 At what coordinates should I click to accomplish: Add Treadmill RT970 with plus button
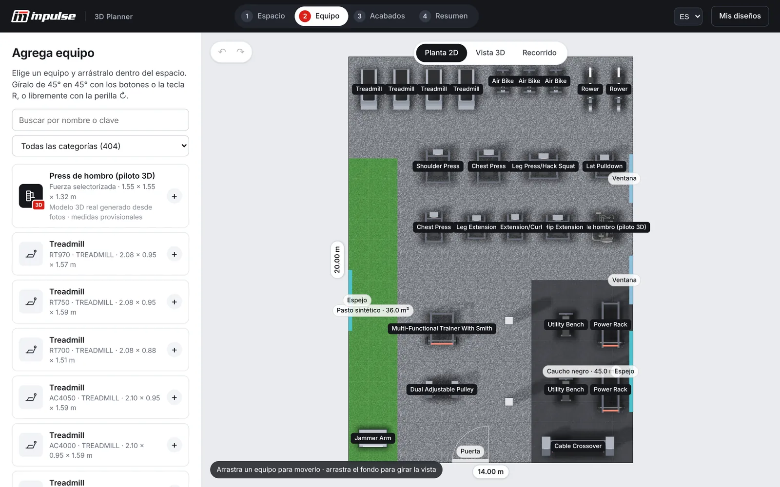pyautogui.click(x=174, y=254)
